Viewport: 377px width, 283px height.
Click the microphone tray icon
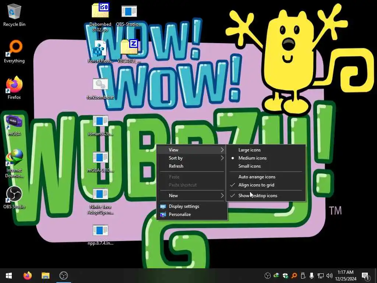(311, 276)
